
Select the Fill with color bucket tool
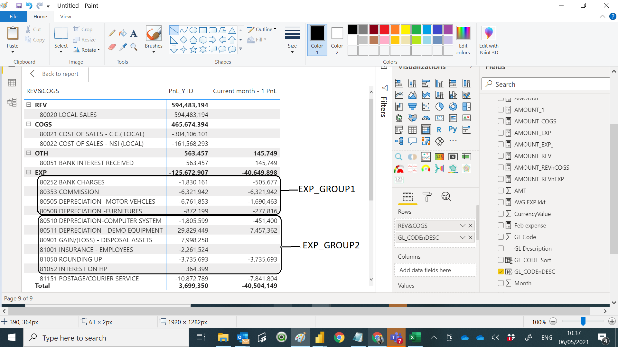(123, 33)
